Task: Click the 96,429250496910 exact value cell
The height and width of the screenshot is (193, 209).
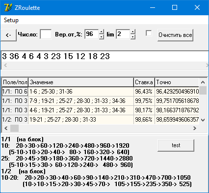Action: [177, 92]
